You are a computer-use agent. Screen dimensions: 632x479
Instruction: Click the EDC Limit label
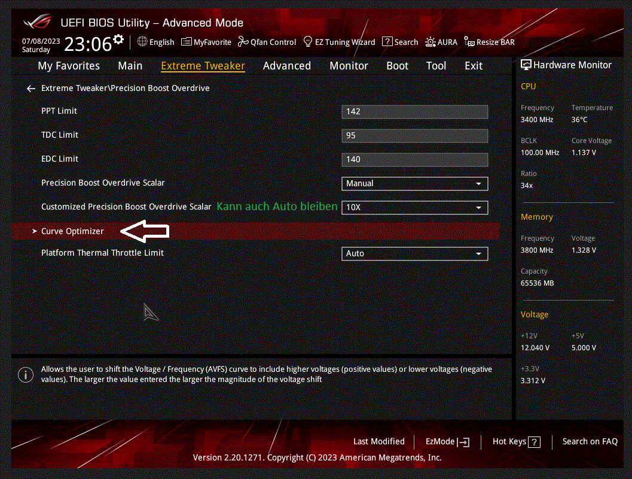pos(60,159)
